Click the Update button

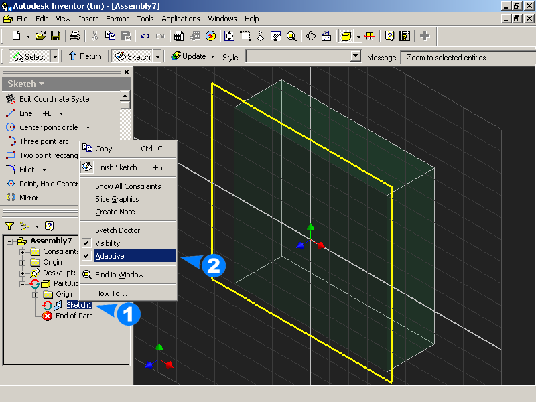[189, 56]
